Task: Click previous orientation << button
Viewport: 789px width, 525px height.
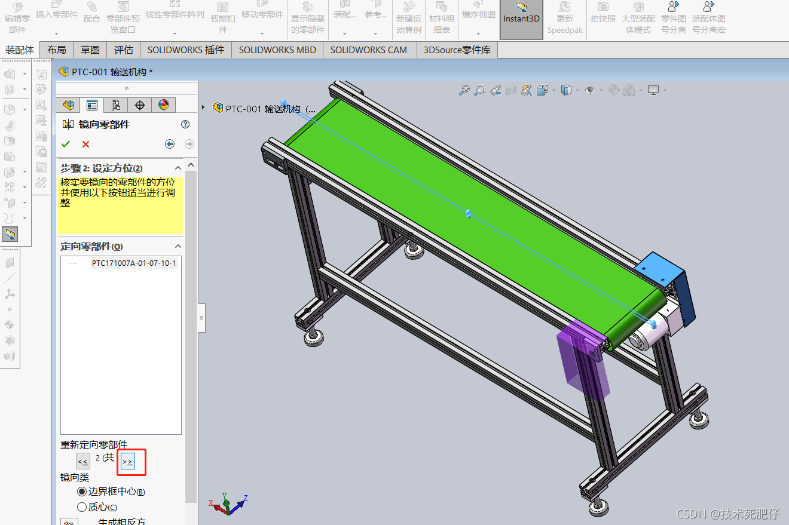Action: pos(83,461)
